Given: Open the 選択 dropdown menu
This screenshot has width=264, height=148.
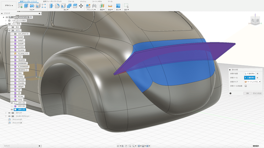Looking at the screenshot, I should click(x=126, y=10).
